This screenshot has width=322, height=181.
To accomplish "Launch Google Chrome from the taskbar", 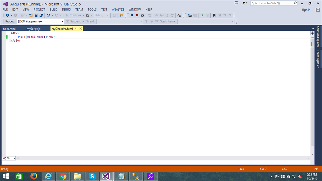I will click(63, 176).
